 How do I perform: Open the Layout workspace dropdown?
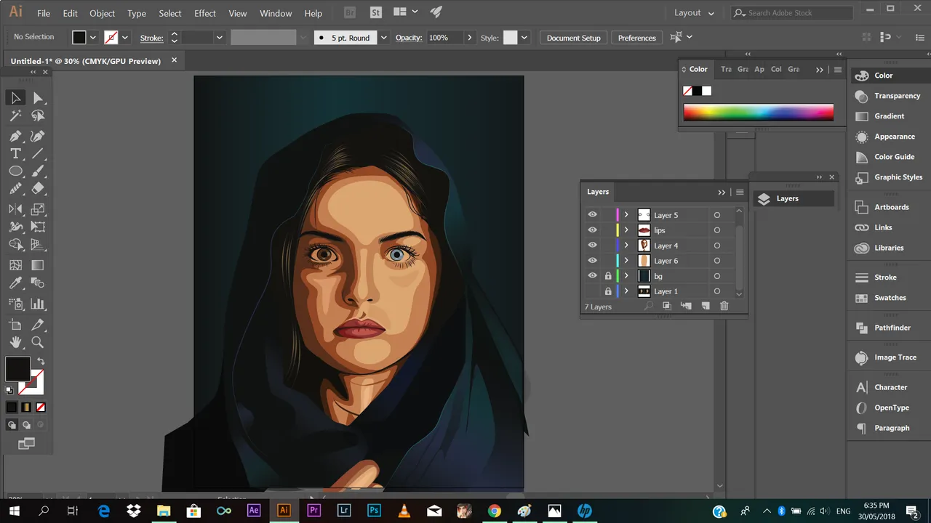point(694,13)
